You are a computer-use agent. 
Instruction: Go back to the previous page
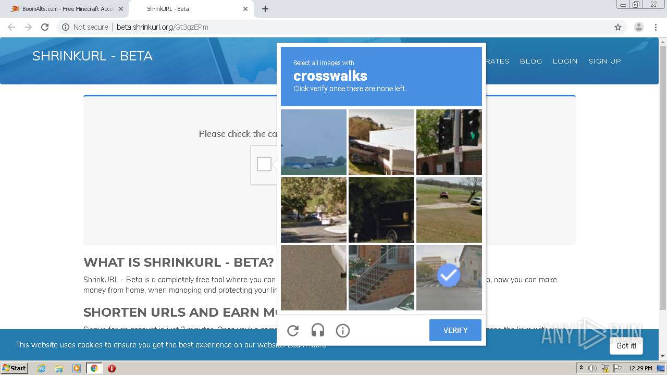point(11,27)
